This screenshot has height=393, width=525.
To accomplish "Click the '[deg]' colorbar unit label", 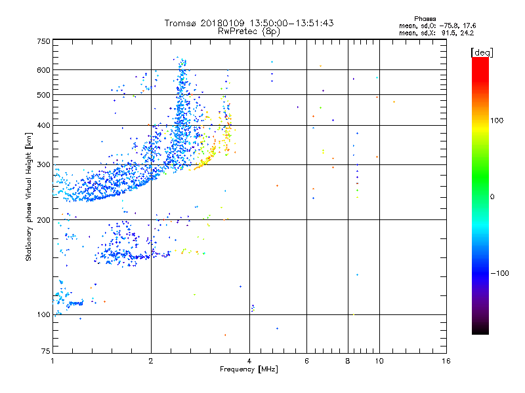I will (x=482, y=52).
